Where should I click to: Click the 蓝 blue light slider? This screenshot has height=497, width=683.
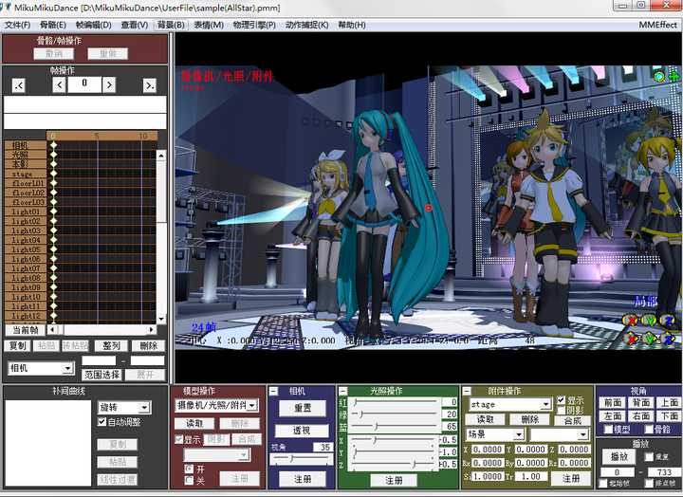(395, 425)
